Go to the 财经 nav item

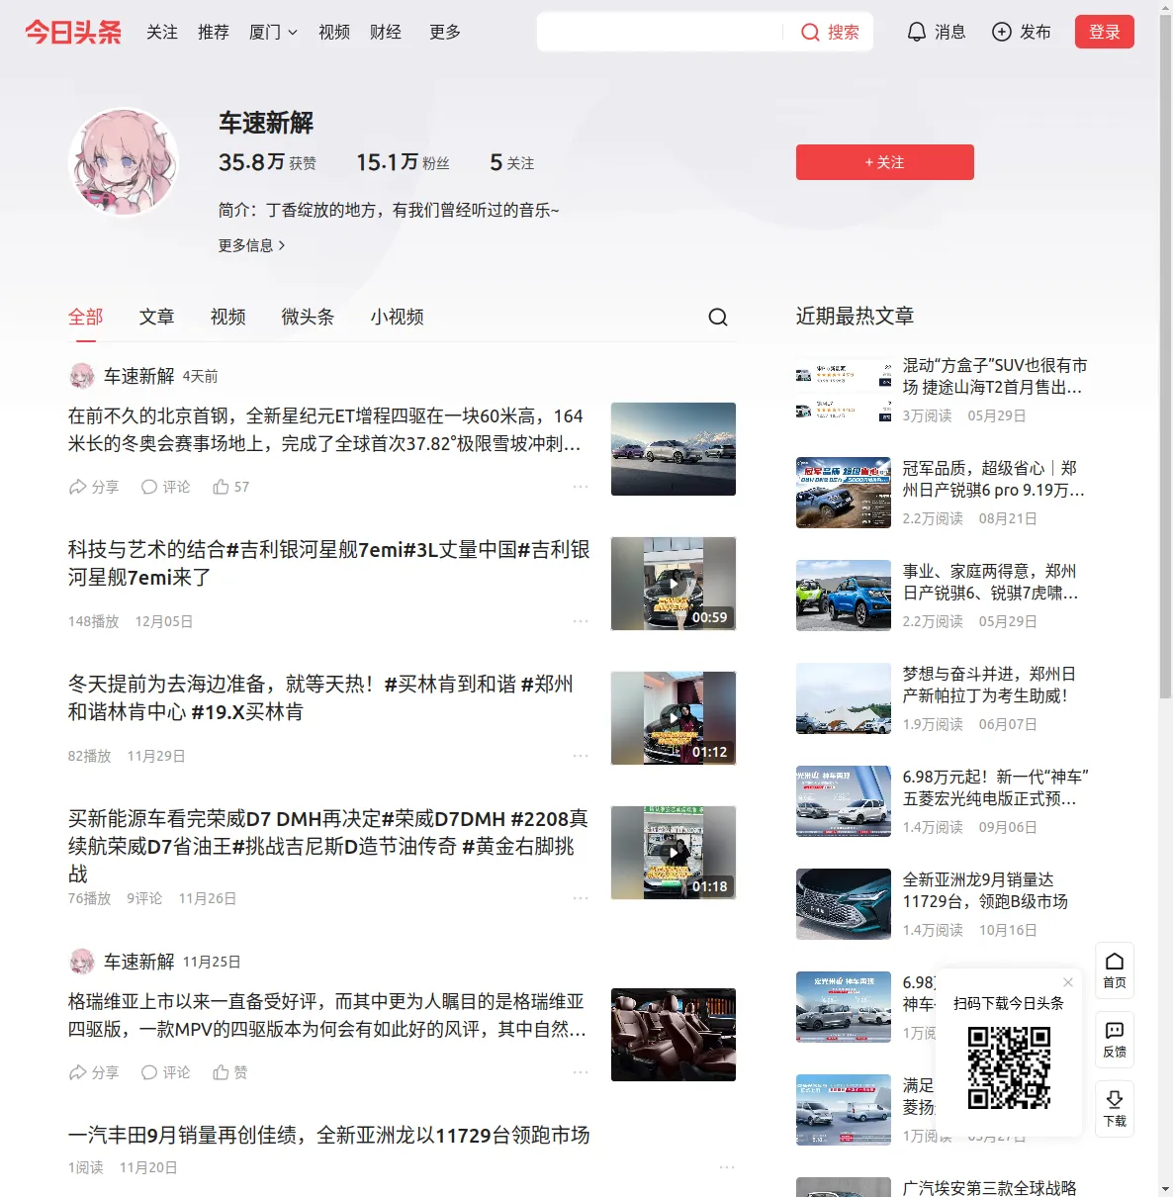[x=386, y=32]
